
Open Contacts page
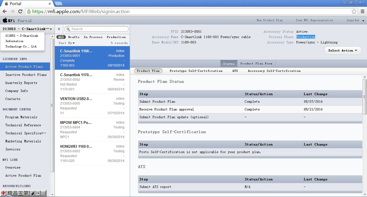pyautogui.click(x=12, y=99)
